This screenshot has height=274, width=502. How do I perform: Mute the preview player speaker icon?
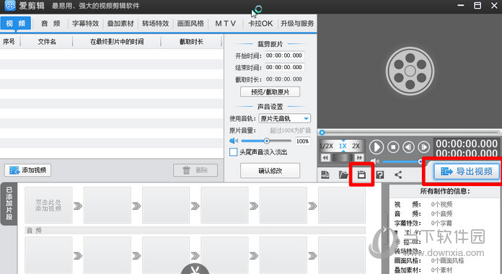(x=375, y=162)
